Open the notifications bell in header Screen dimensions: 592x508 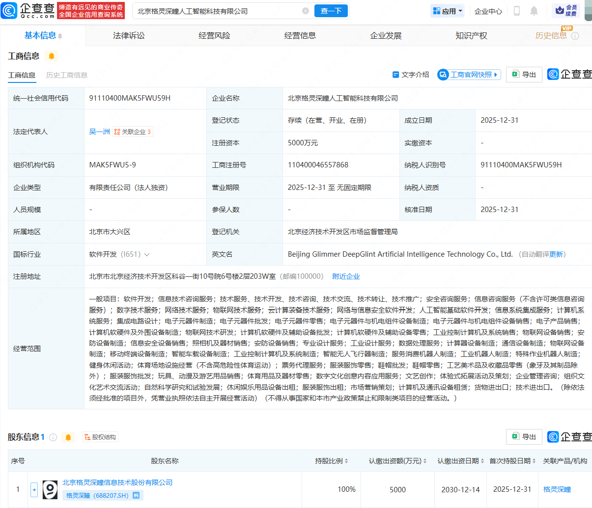[x=534, y=11]
